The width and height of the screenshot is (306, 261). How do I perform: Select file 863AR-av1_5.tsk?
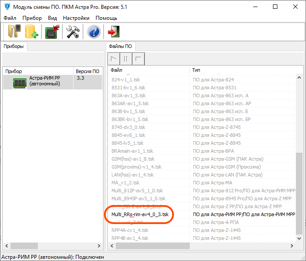tap(130, 103)
